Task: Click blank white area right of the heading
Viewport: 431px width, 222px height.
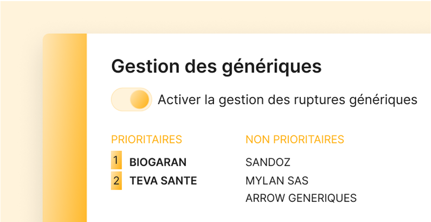Action: pos(379,67)
